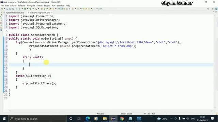Viewport: 218px width, 122px height.
Task: Expand the Previous Annotation dropdown
Action: (x=81, y=9)
